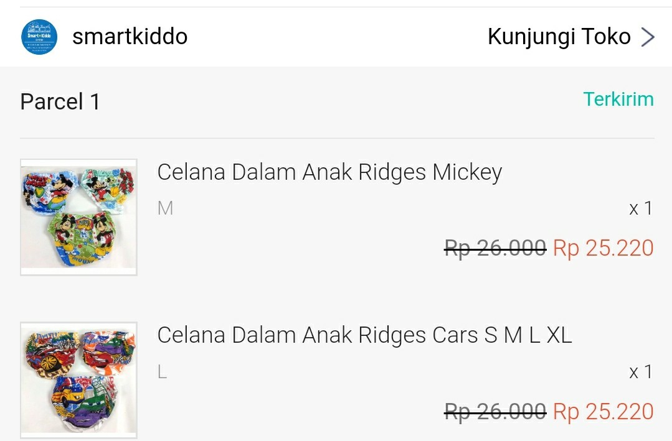Select Mickey item's Rp 25.220 discounted price
The width and height of the screenshot is (672, 441).
click(x=603, y=248)
